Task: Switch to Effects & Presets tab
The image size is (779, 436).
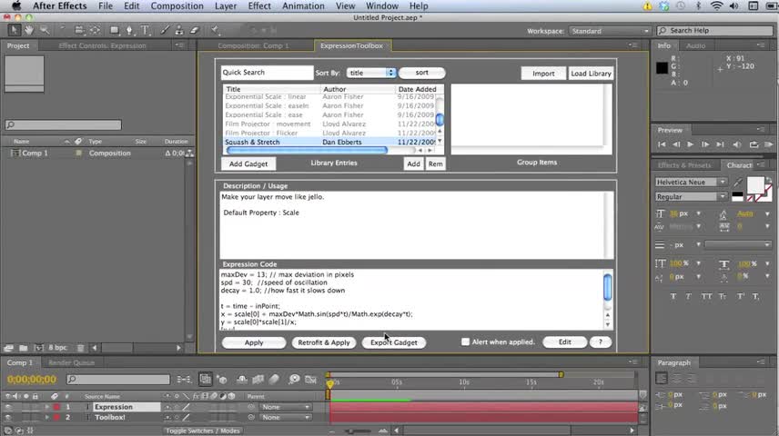Action: coord(684,165)
